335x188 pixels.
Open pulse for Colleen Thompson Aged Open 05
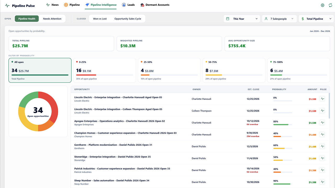pos(322,111)
